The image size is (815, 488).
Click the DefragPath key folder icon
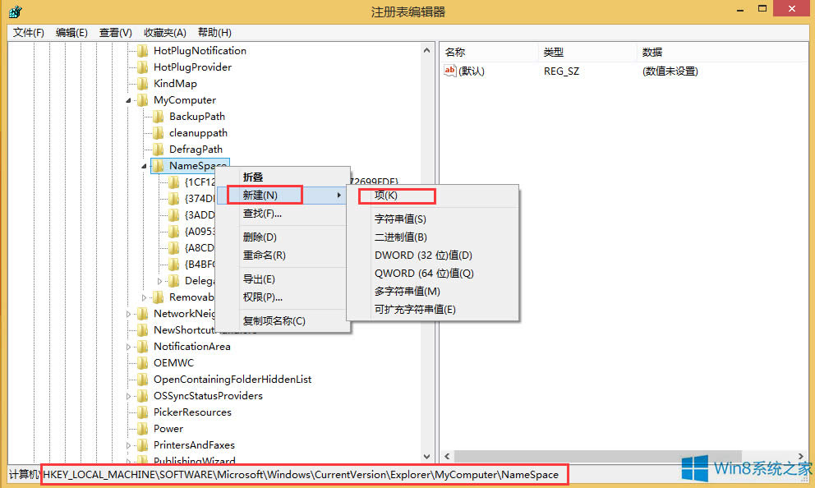coord(158,149)
